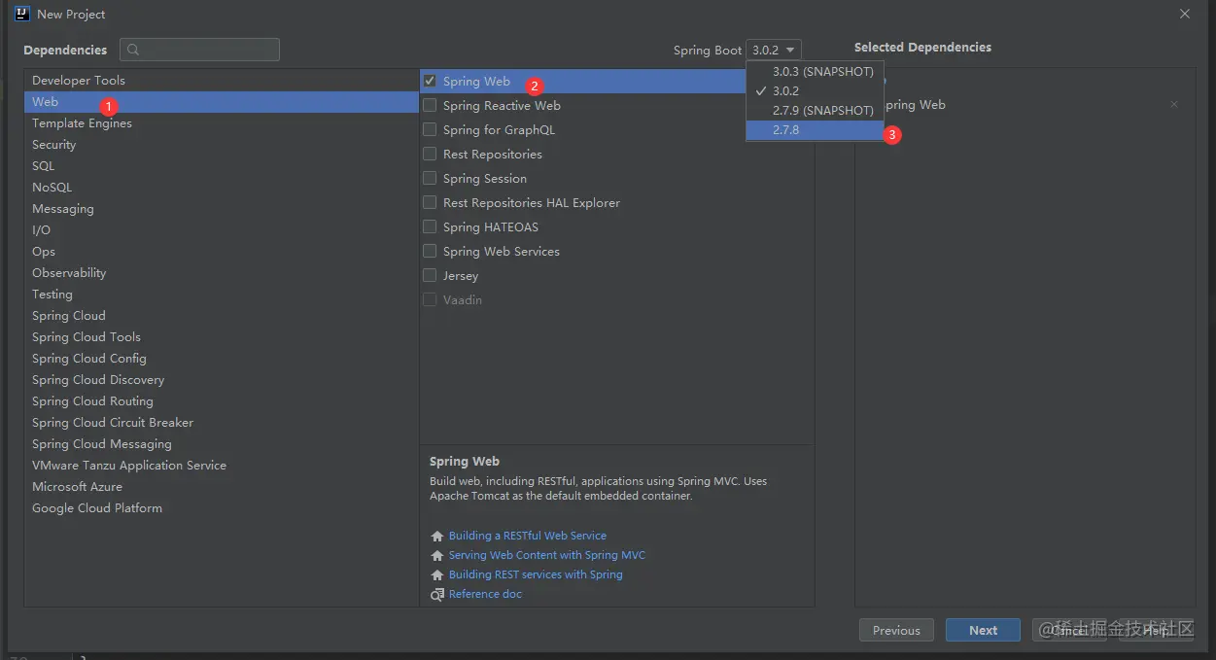
Task: Click home icon beside Building a RESTful Web Service
Action: [437, 536]
